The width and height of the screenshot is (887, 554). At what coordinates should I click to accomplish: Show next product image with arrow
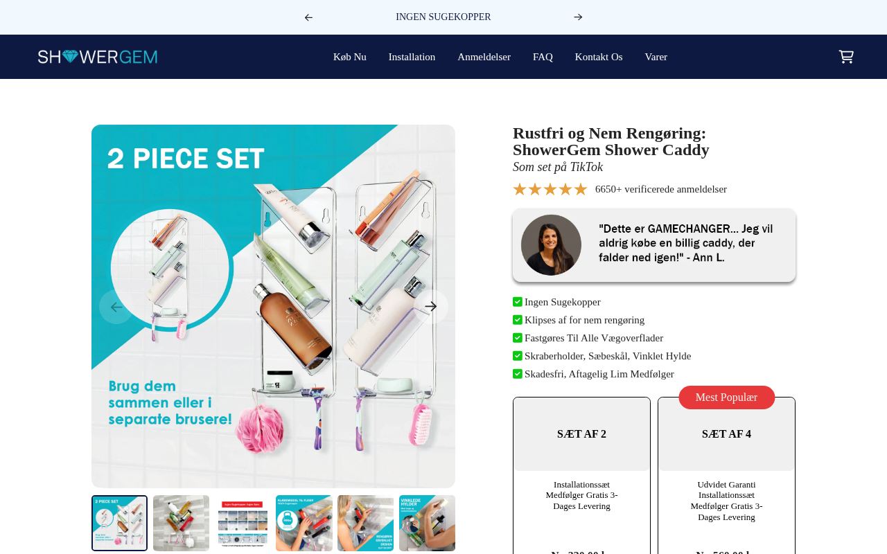pyautogui.click(x=431, y=307)
